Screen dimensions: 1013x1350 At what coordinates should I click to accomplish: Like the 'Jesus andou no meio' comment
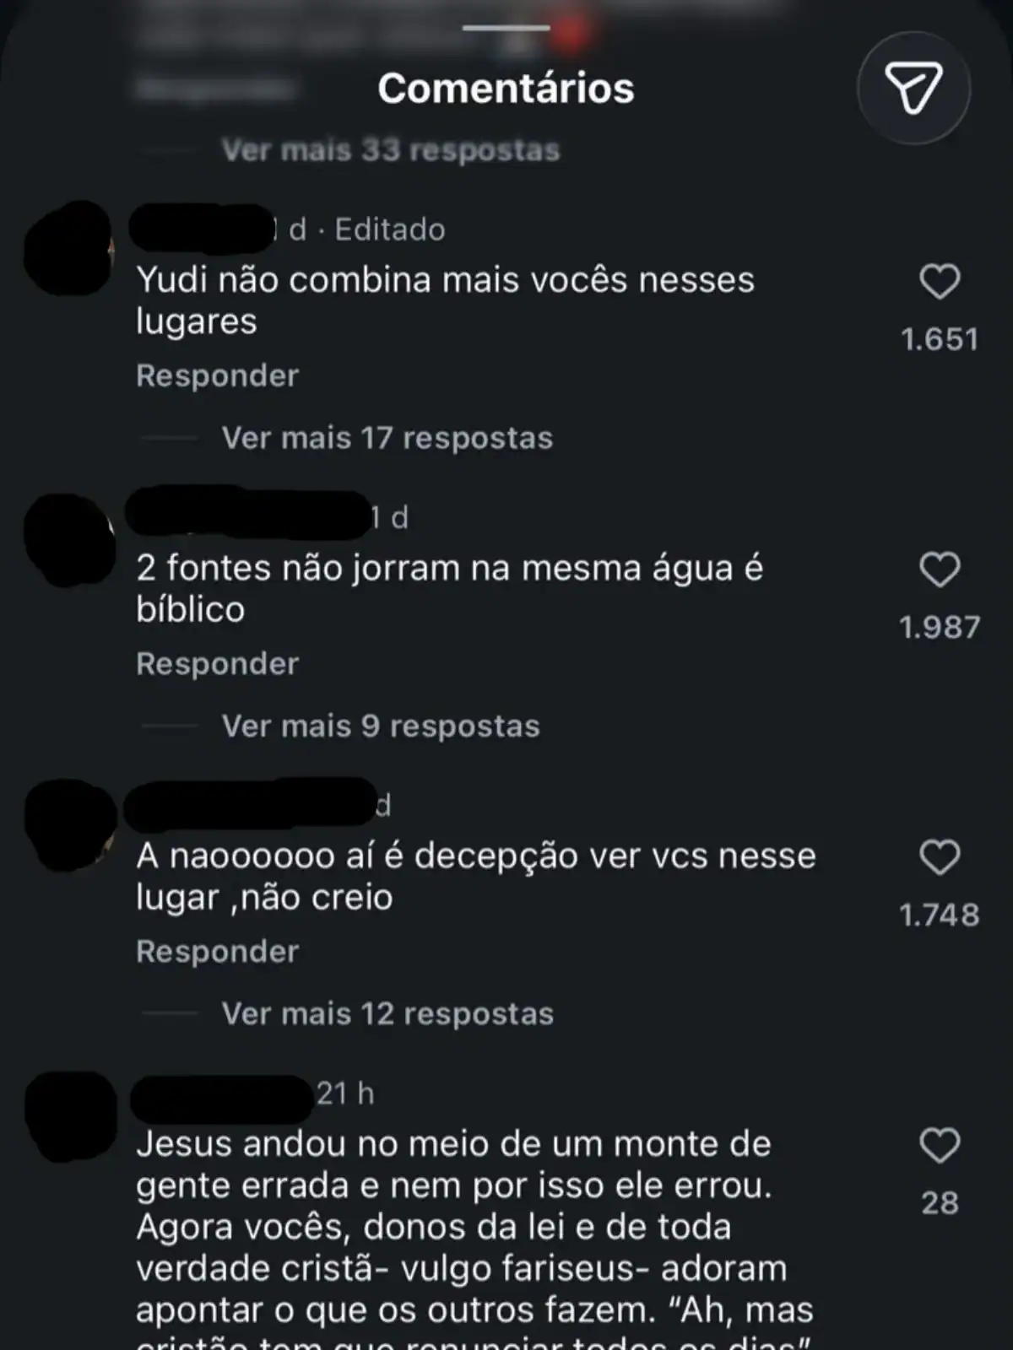[x=940, y=1146]
